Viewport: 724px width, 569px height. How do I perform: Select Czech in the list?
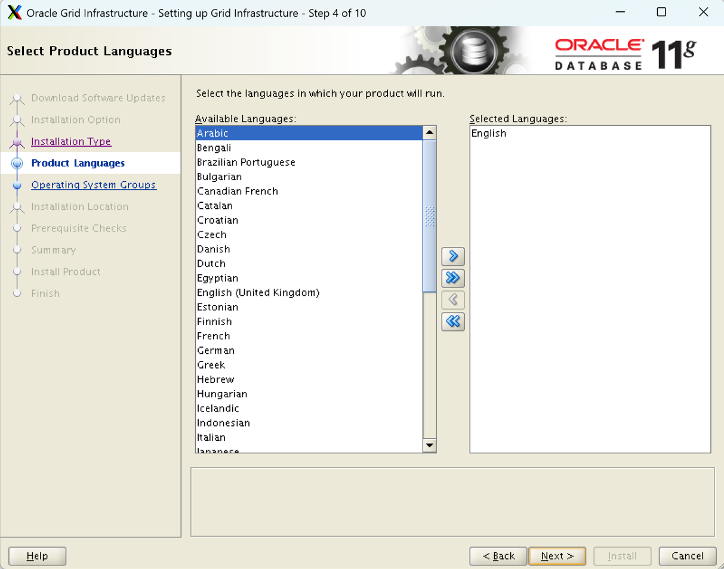[309, 234]
